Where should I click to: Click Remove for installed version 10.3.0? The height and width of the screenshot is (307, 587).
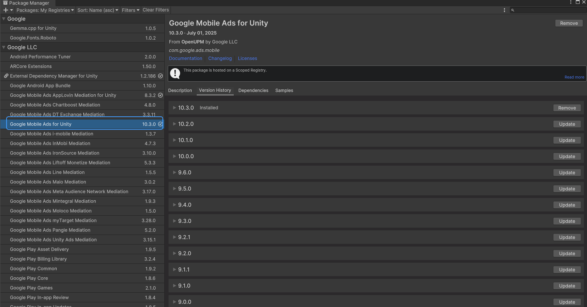coord(567,108)
